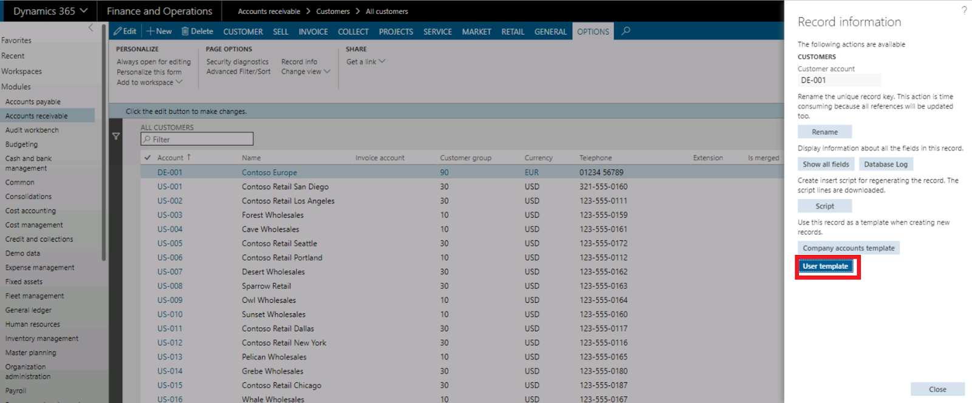Open the Accounts receivable module
Viewport: 972px width, 403px height.
pyautogui.click(x=36, y=116)
